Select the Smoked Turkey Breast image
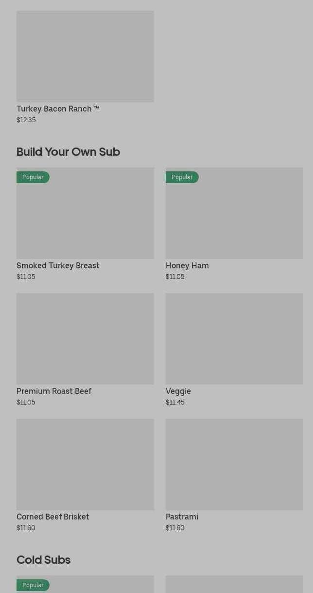This screenshot has height=593, width=313. [85, 219]
